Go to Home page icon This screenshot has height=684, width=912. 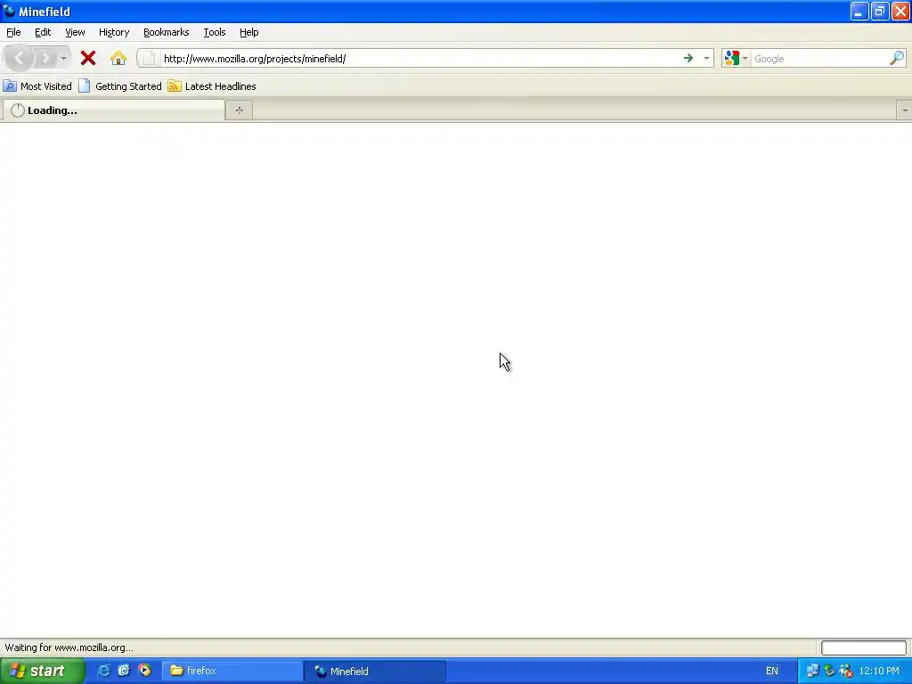click(118, 58)
